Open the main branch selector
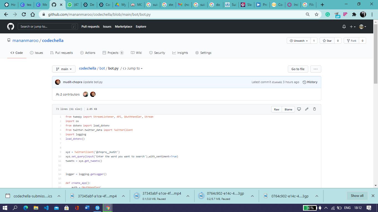The height and width of the screenshot is (212, 378). coord(64,69)
